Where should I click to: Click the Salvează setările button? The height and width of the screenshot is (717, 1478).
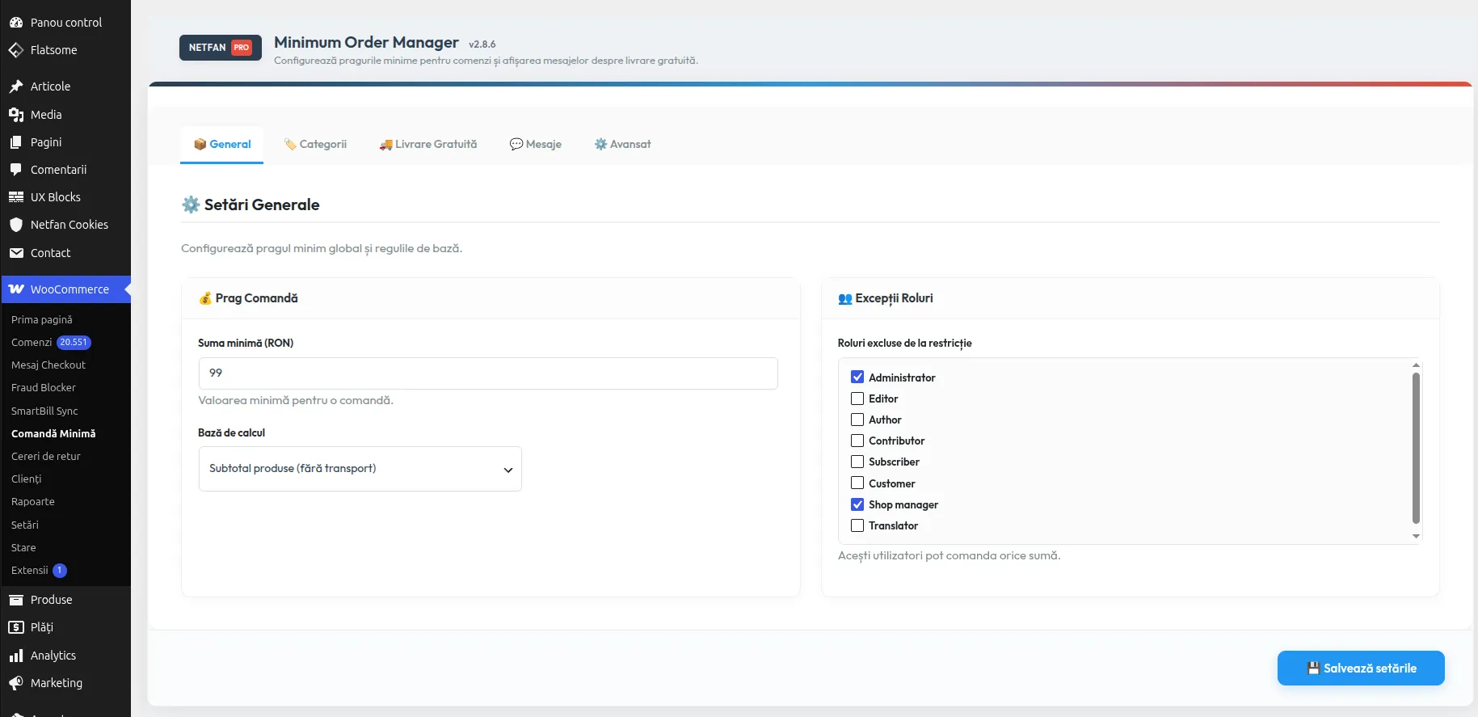tap(1361, 668)
